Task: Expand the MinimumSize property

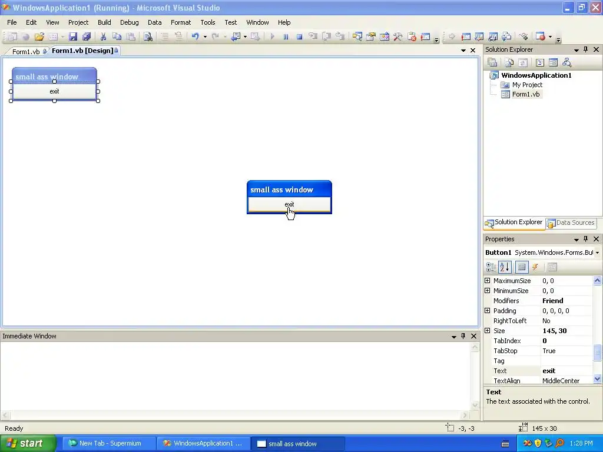Action: pos(487,291)
